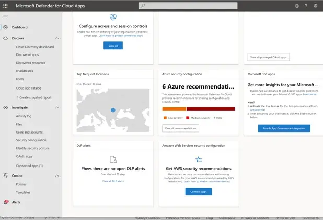Viewport: 323px width, 220px height.
Task: Click Activate trial link
Action: click(x=258, y=110)
